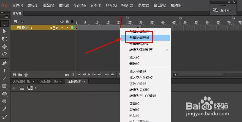Select the Oval tool
Viewport: 242px width, 122px height.
coord(4,94)
